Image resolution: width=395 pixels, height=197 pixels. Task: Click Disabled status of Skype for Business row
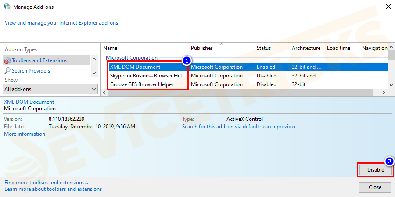tap(266, 76)
